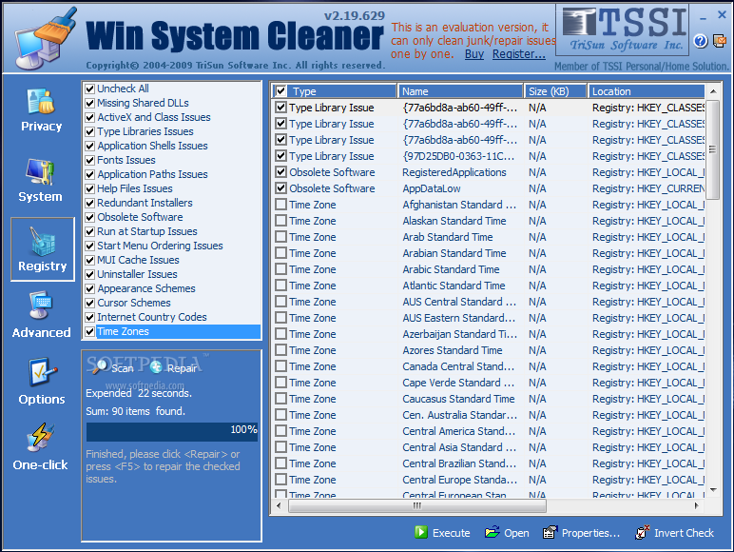Toggle Fonts Issues checkbox
Image resolution: width=734 pixels, height=552 pixels.
(x=90, y=160)
